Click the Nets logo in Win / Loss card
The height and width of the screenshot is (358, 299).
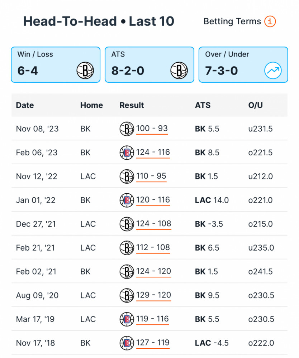pyautogui.click(x=85, y=71)
